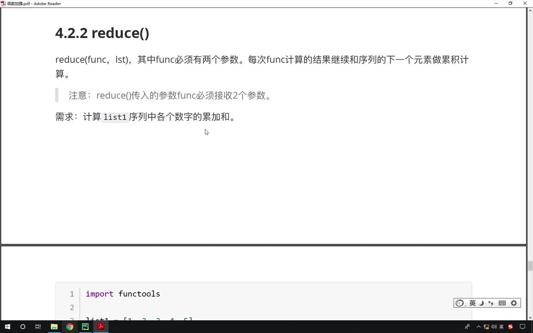Click code line number 2
This screenshot has height=333, width=533.
72,308
